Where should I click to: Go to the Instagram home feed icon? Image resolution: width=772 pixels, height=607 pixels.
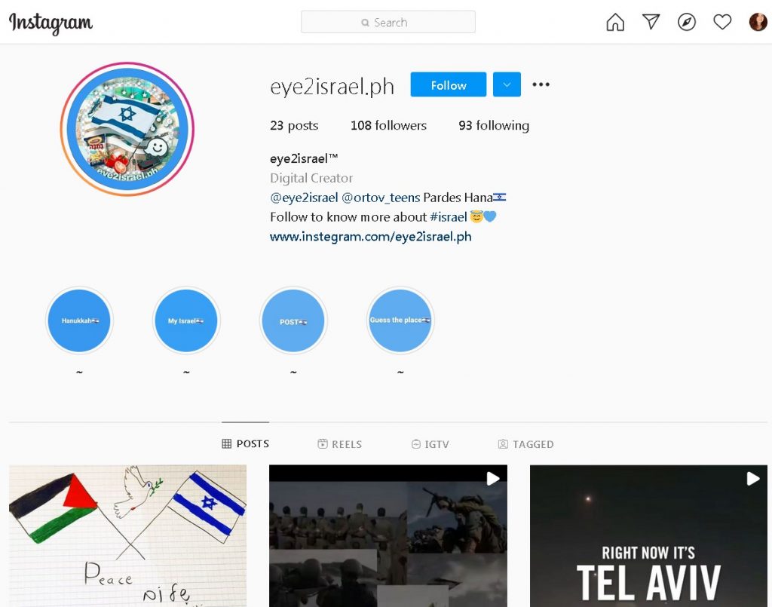click(615, 22)
